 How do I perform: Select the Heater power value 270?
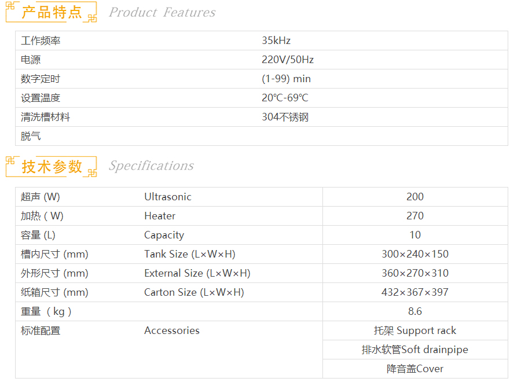[x=415, y=216]
